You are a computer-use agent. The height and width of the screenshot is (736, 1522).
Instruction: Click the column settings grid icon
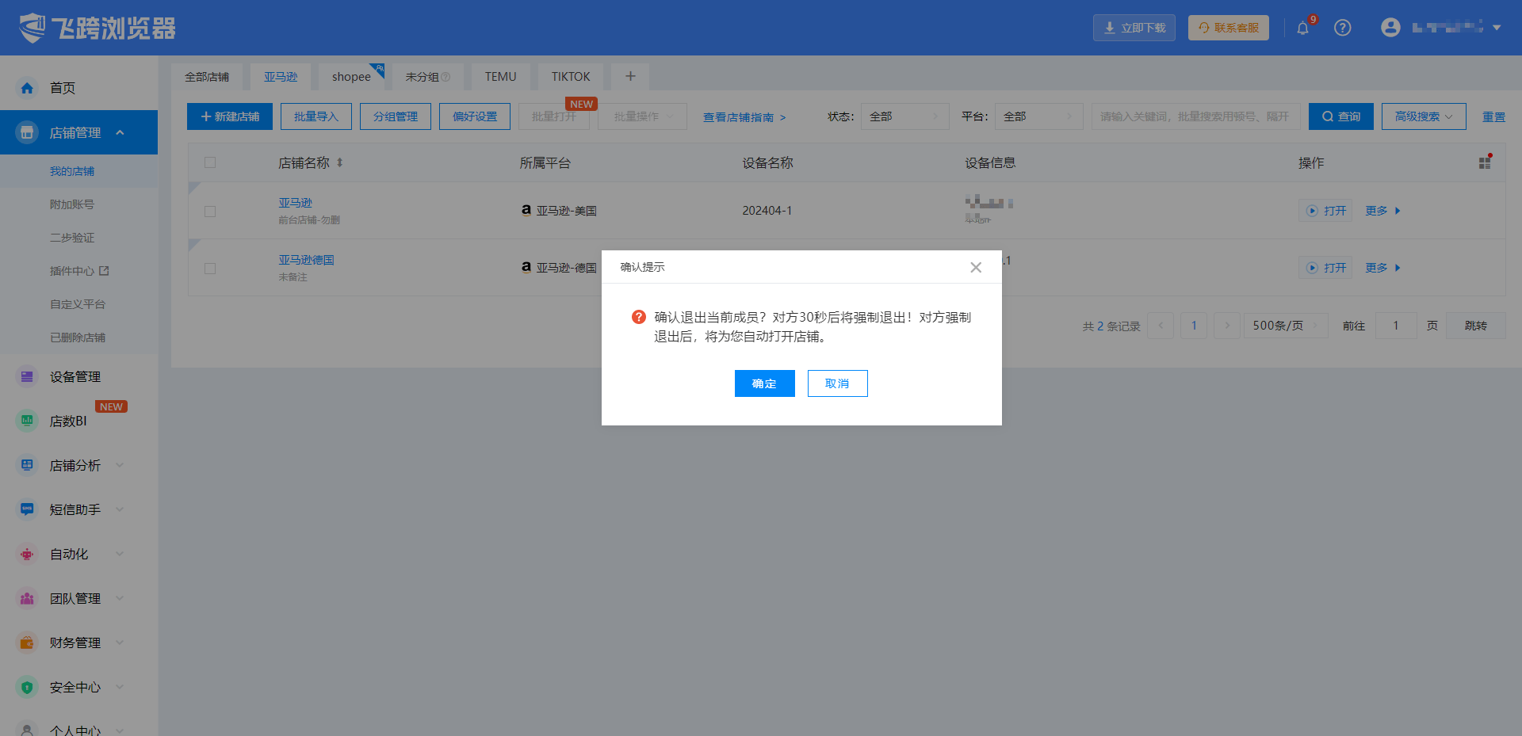click(x=1485, y=162)
